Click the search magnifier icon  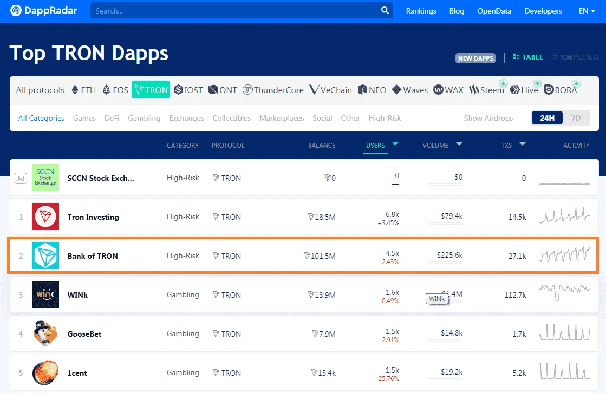[385, 10]
